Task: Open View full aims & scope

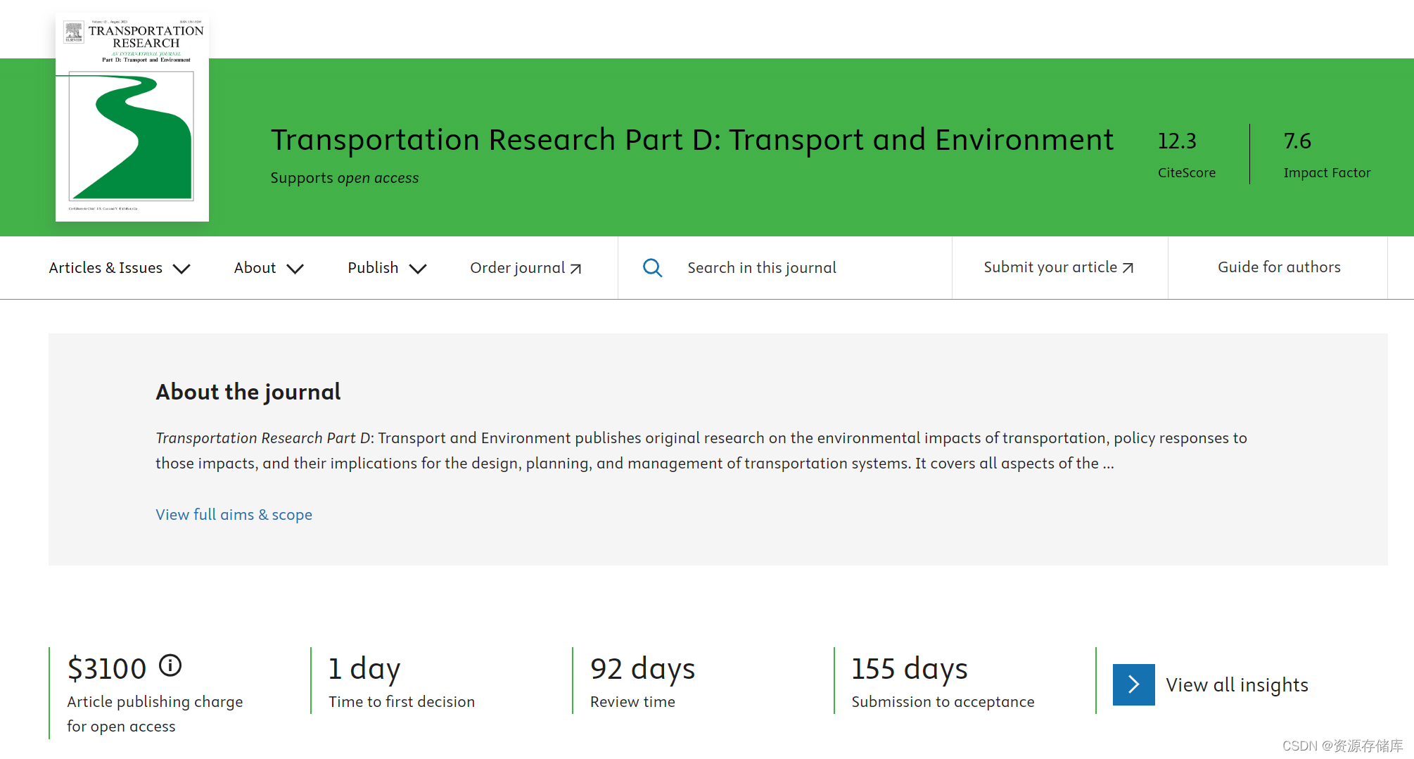Action: tap(234, 514)
